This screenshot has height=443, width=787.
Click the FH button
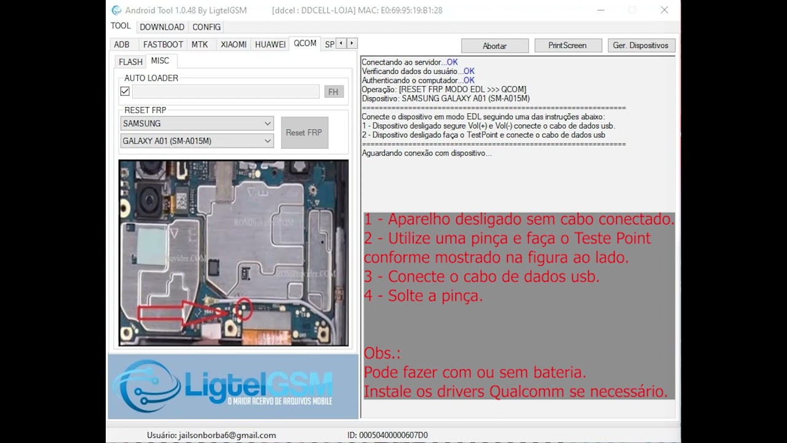pos(333,92)
